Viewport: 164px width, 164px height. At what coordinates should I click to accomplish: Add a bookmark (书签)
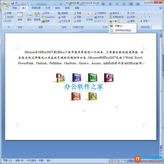[x=62, y=17]
